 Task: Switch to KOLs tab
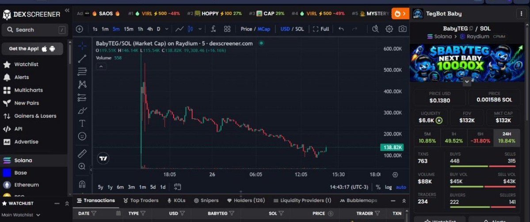click(176, 200)
